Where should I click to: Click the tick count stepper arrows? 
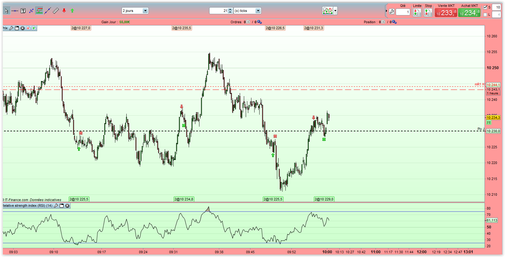tap(230, 11)
